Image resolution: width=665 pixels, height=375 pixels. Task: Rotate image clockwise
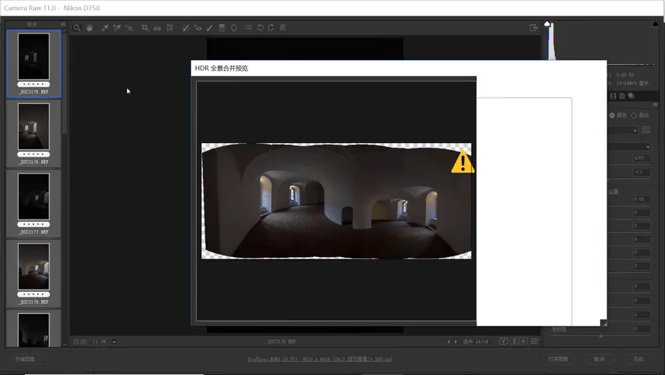coord(271,27)
